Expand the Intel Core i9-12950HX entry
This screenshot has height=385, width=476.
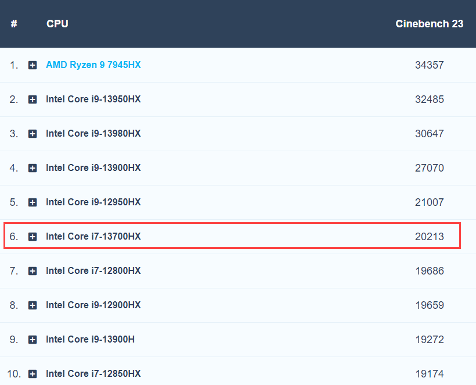(x=33, y=202)
